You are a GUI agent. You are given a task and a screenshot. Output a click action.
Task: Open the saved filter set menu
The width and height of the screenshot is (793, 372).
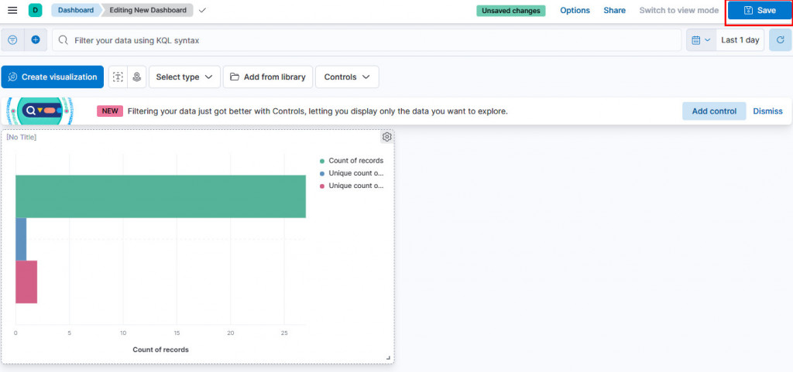coord(12,39)
